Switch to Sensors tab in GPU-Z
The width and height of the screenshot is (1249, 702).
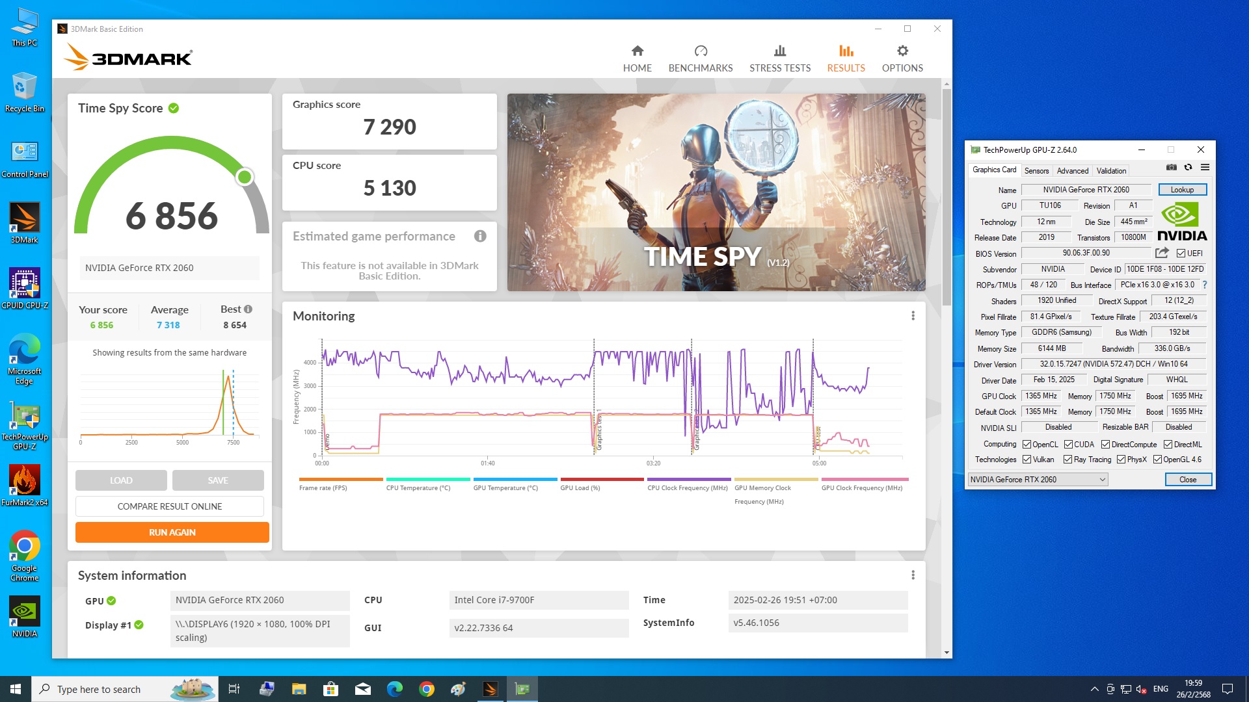(1036, 171)
